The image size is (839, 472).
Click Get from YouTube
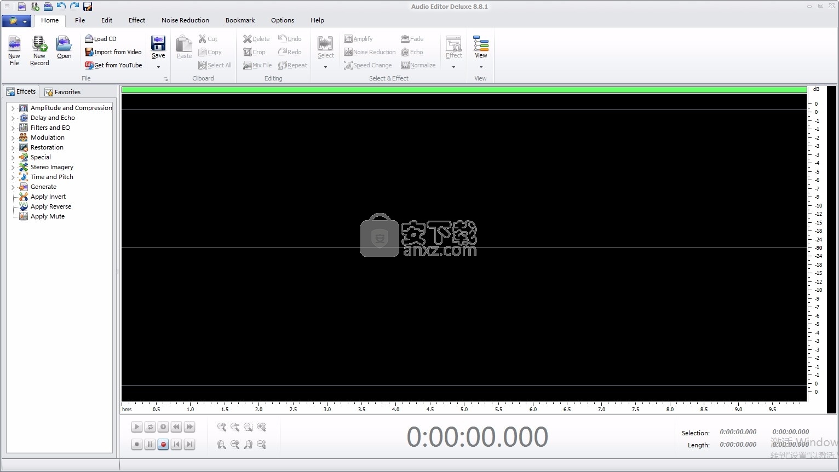(x=113, y=65)
